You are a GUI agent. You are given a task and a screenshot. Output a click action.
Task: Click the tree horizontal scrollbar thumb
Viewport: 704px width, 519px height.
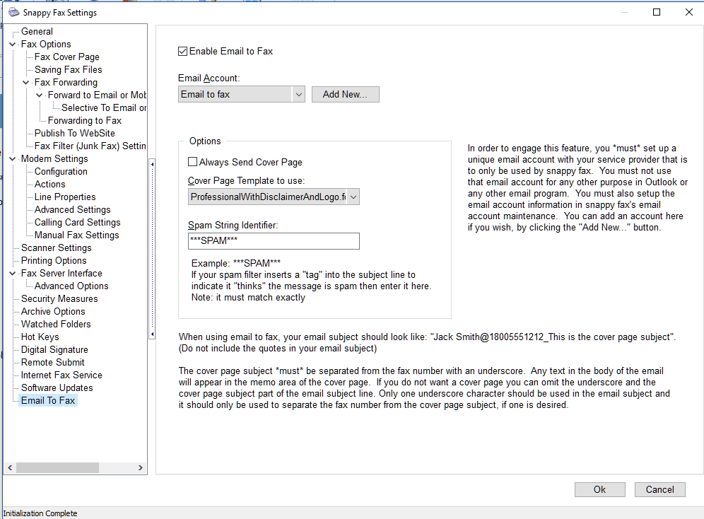pyautogui.click(x=57, y=468)
